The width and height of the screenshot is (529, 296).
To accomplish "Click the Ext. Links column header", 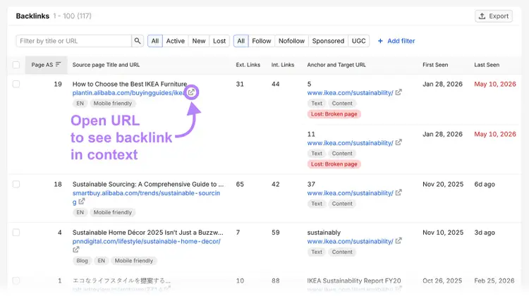I will tap(248, 65).
